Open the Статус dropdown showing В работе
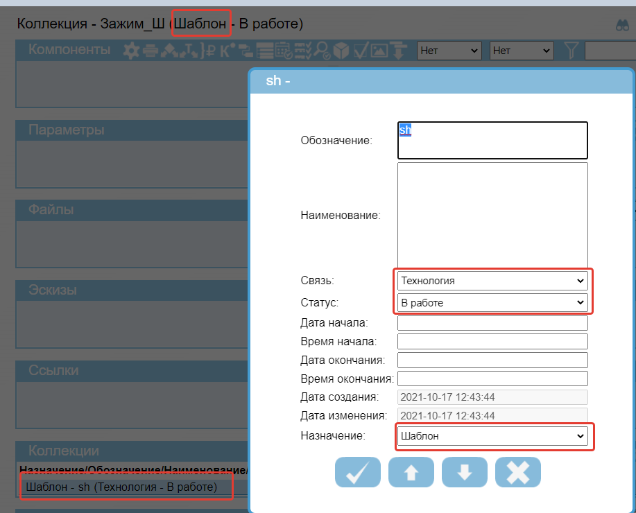 point(492,303)
